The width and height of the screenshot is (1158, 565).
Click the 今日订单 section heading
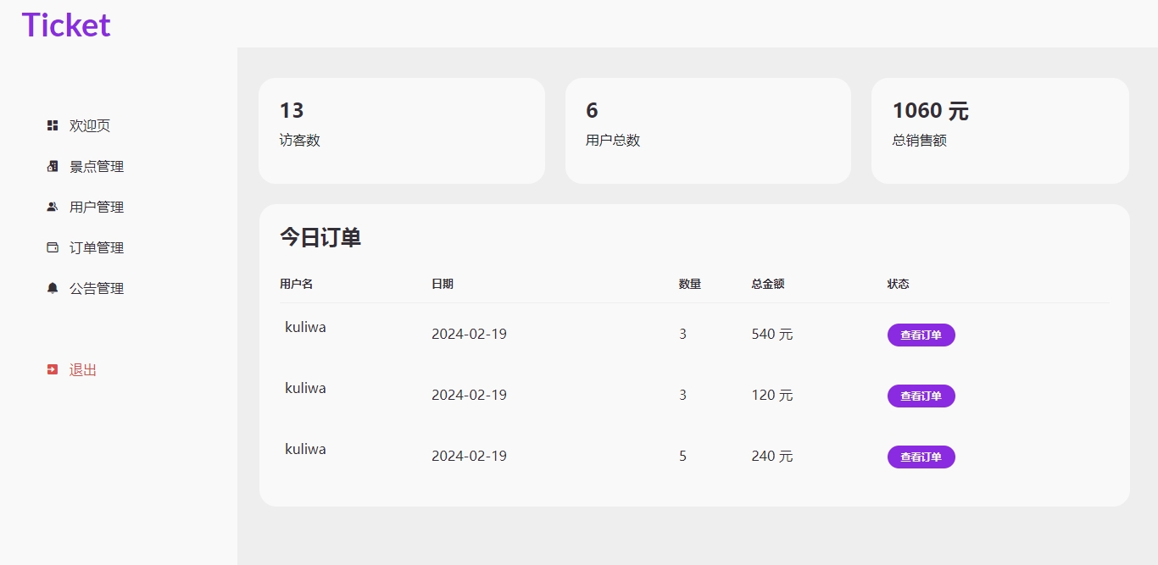(x=320, y=237)
